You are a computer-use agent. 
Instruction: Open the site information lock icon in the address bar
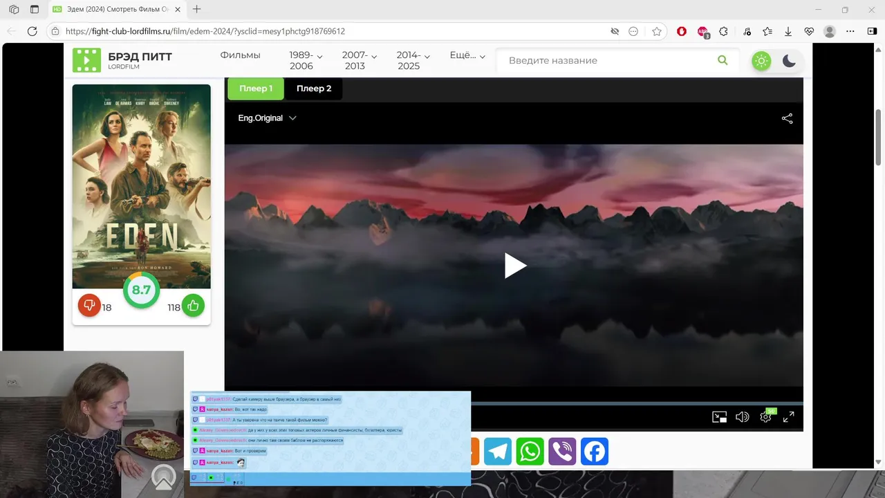click(x=56, y=31)
